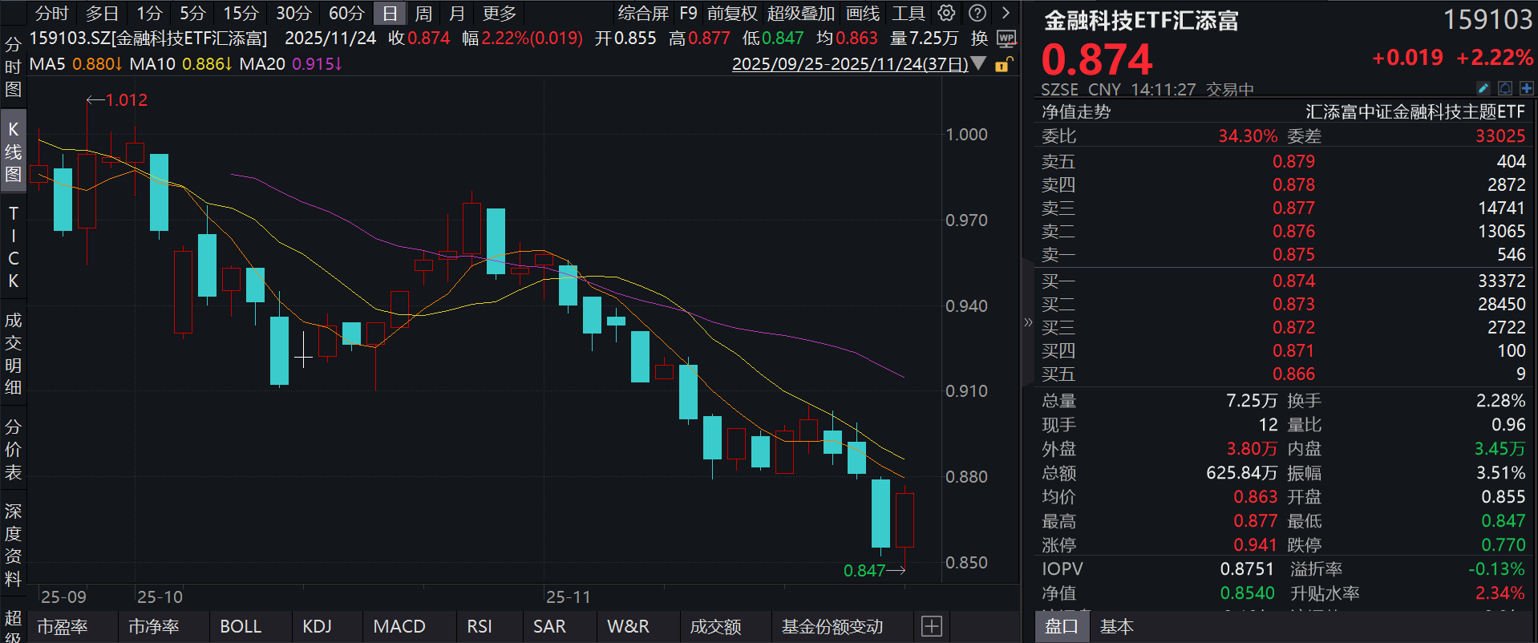Click the WP monitor icon

click(1006, 38)
